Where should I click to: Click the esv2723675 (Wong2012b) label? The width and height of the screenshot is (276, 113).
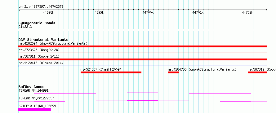[39, 50]
